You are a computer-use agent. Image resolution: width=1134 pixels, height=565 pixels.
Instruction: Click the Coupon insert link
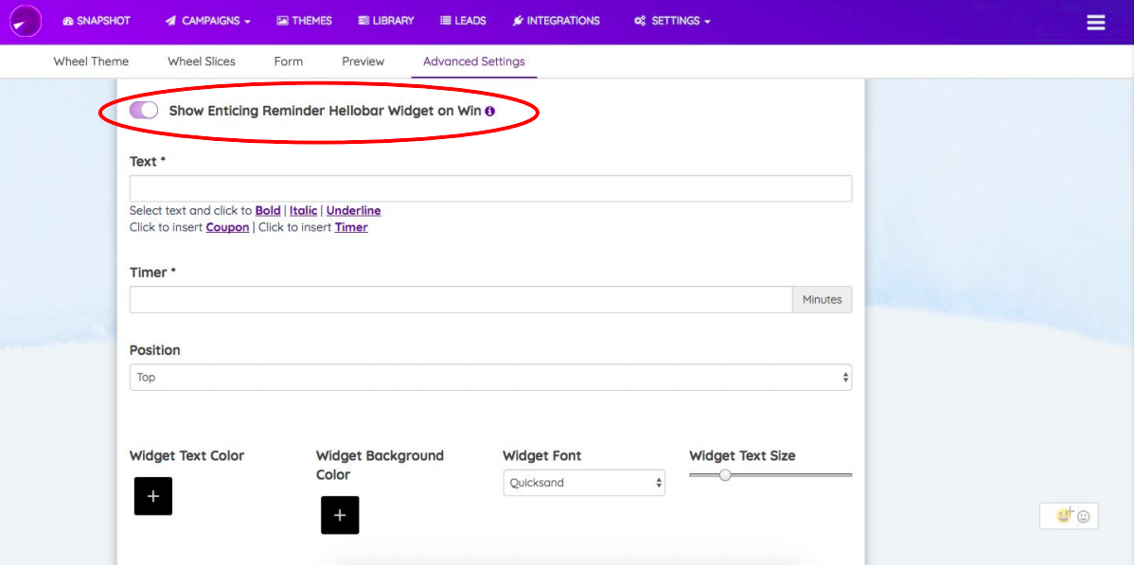click(227, 227)
